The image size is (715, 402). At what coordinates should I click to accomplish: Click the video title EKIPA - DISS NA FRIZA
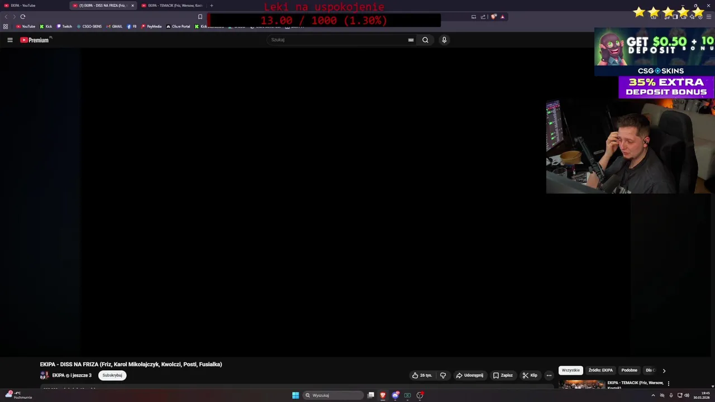click(131, 364)
